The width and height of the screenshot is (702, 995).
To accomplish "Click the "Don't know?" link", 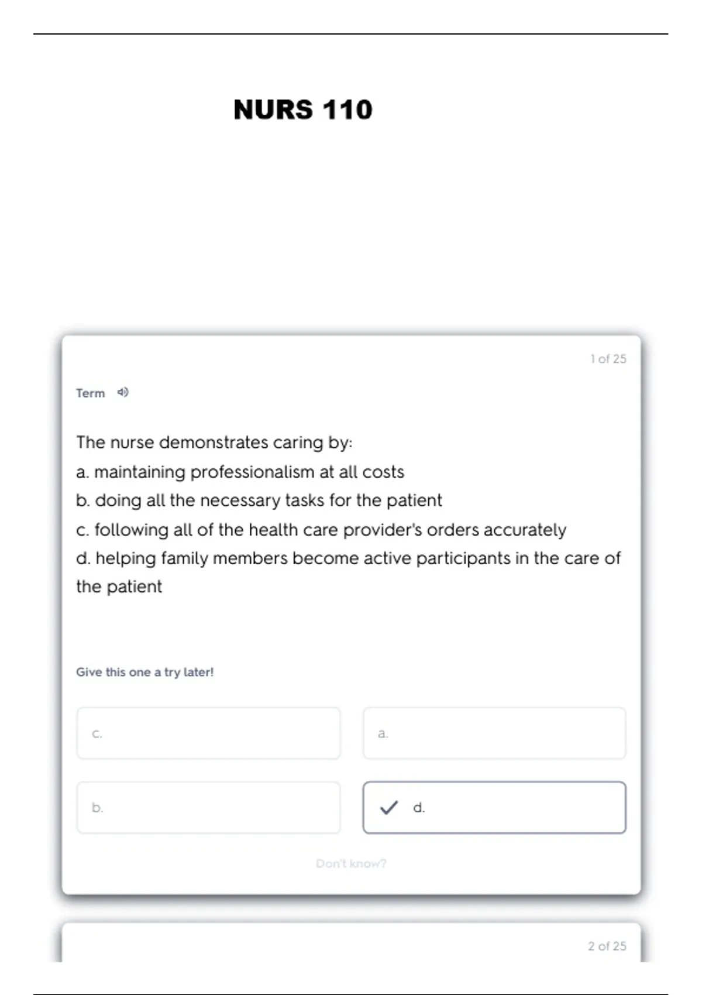I will coord(351,863).
